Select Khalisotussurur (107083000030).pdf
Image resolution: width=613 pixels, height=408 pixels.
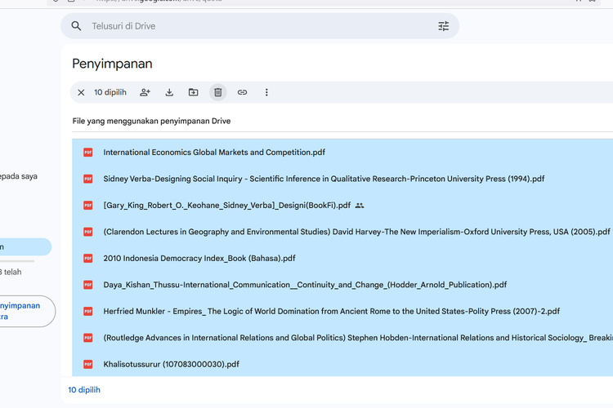coord(172,364)
